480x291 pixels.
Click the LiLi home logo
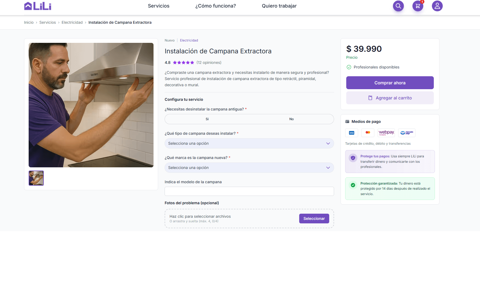pos(38,6)
